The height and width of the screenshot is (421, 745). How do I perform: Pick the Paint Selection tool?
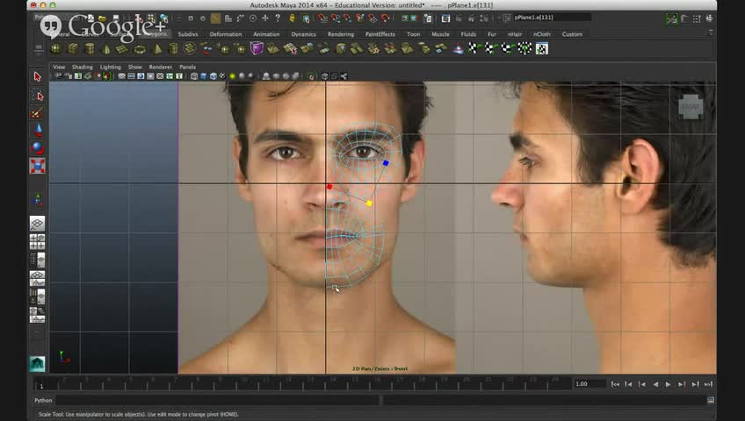click(37, 113)
